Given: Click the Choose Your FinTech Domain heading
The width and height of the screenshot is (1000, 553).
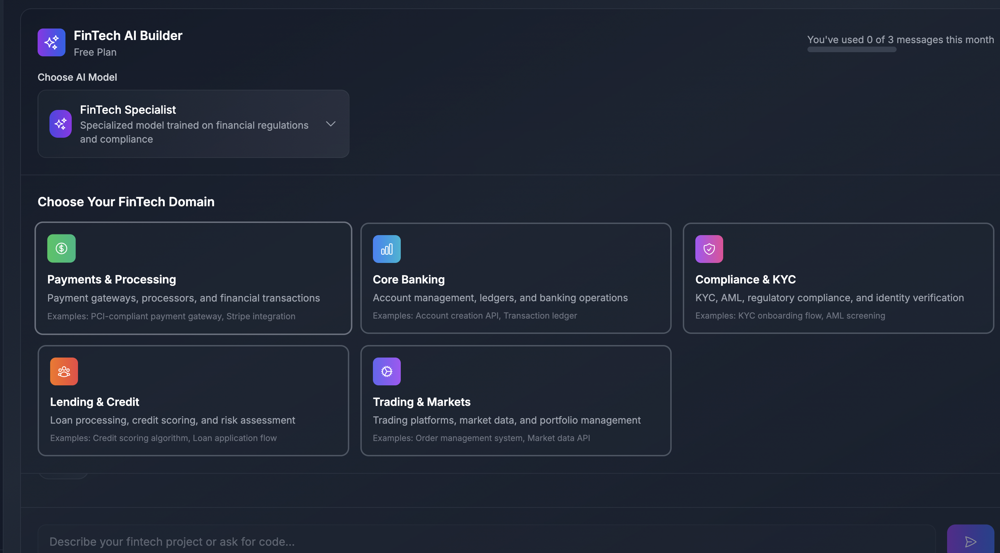Looking at the screenshot, I should click(126, 202).
